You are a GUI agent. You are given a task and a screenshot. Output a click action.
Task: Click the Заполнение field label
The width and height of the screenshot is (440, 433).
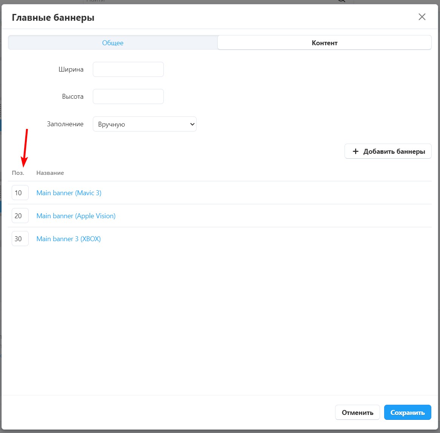(65, 124)
